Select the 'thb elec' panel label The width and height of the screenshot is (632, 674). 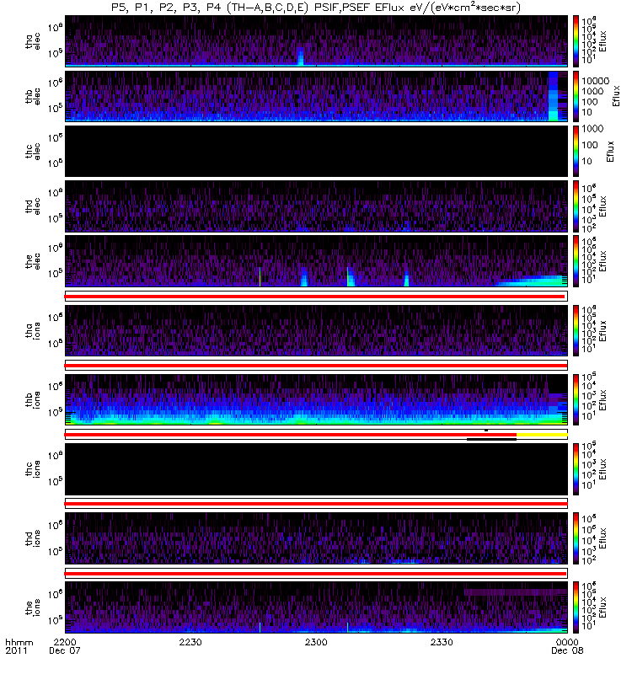pyautogui.click(x=33, y=96)
